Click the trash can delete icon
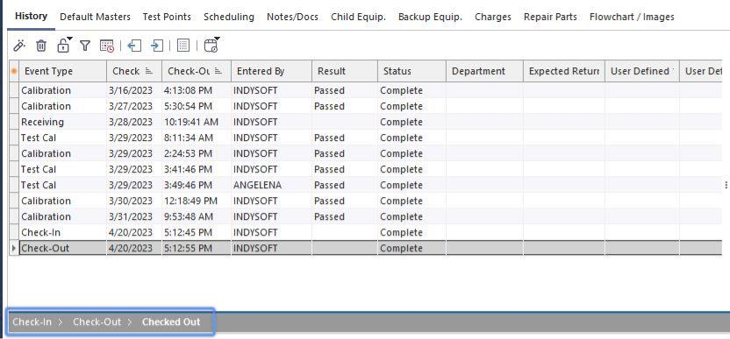 coord(41,45)
